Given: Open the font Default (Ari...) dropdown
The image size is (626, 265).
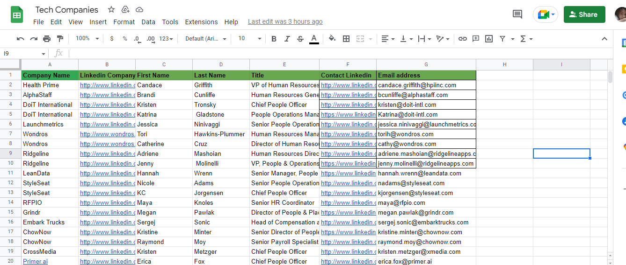Looking at the screenshot, I should (206, 39).
